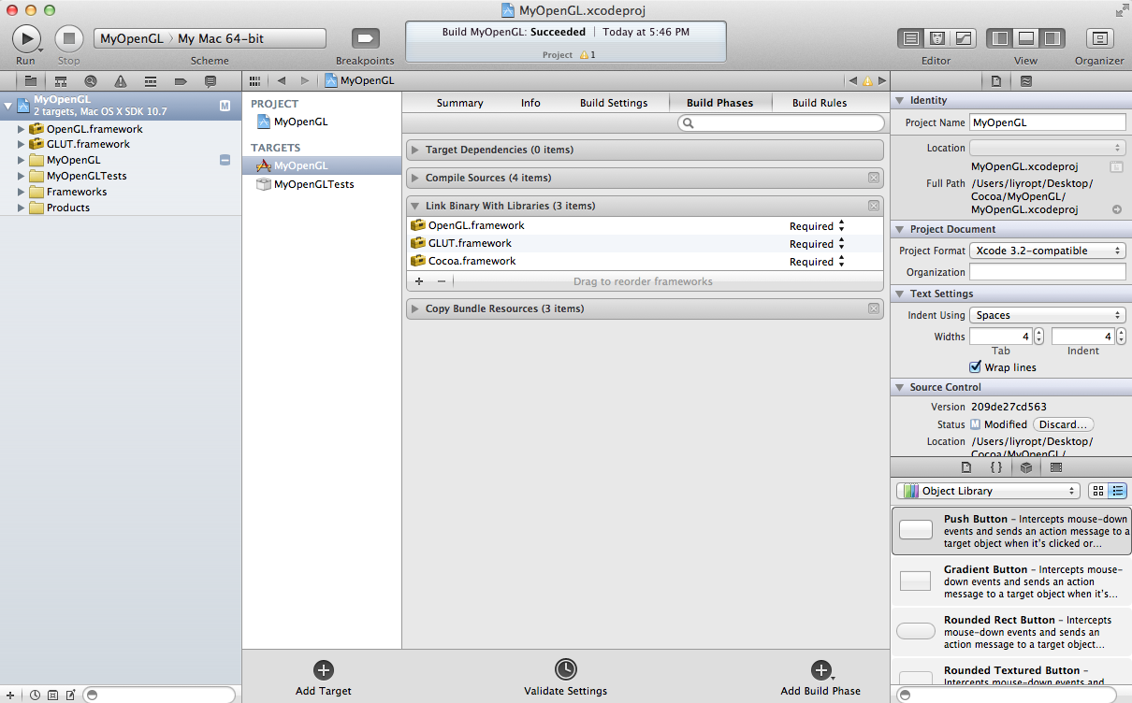Go back in editor history
Image resolution: width=1132 pixels, height=703 pixels.
point(282,81)
